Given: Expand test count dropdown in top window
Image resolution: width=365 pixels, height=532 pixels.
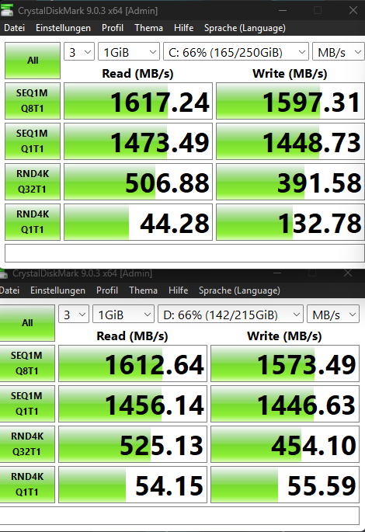Looking at the screenshot, I should [x=79, y=52].
